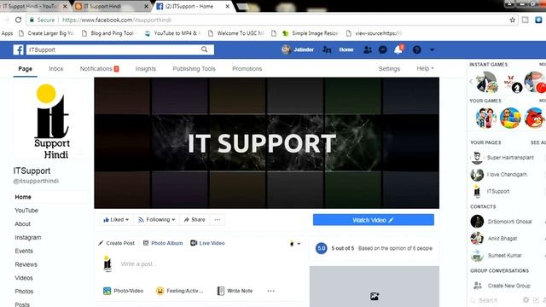
Task: Open About in page sidebar
Action: 23,223
